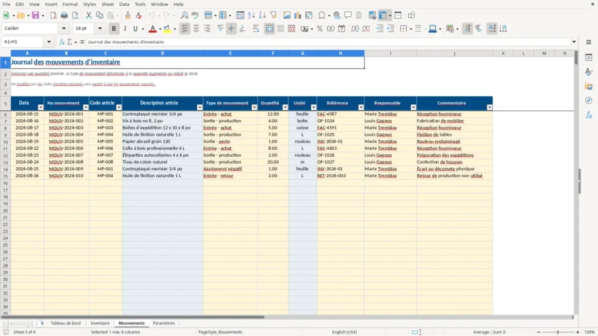Screen dimensions: 598x336
Task: Open the Styles sidebar deck
Action: click(x=589, y=72)
